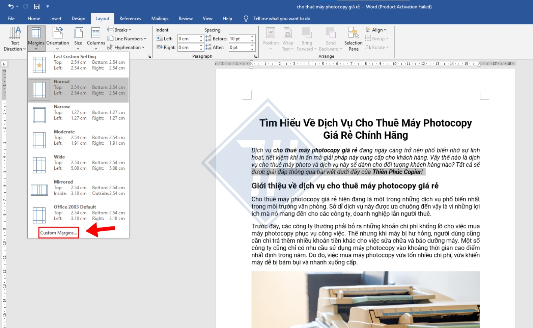Image resolution: width=533 pixels, height=328 pixels.
Task: Open the Paragraph dialog launcher
Action: 256,56
